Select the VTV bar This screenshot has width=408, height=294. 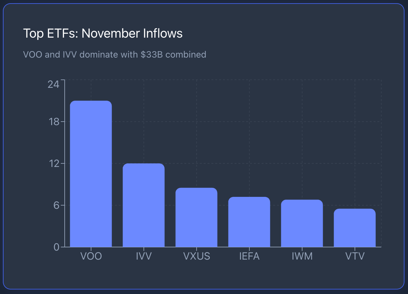coord(355,228)
